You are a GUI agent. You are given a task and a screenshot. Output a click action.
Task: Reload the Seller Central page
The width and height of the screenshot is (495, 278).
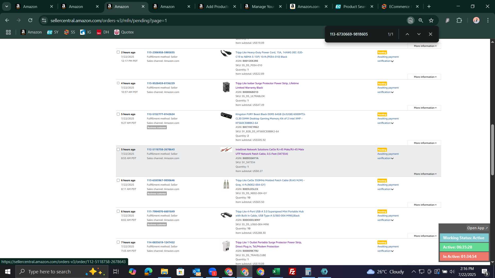click(30, 20)
